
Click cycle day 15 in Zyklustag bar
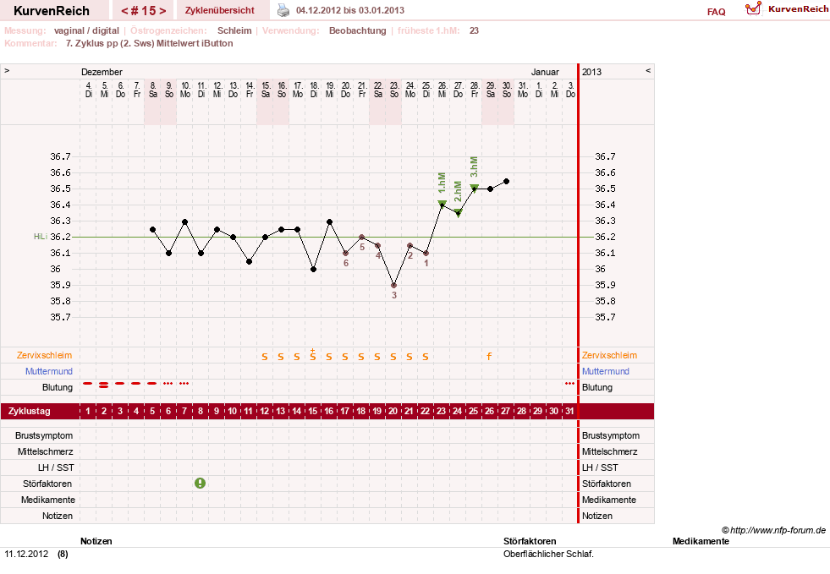[313, 411]
